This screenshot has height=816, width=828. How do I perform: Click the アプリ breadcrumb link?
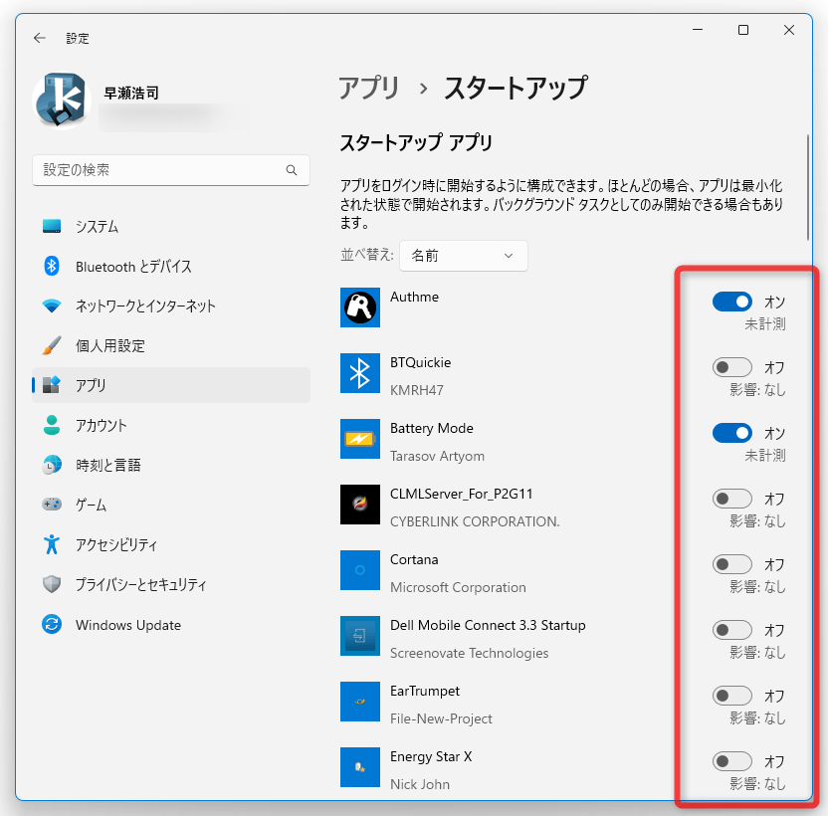click(369, 88)
